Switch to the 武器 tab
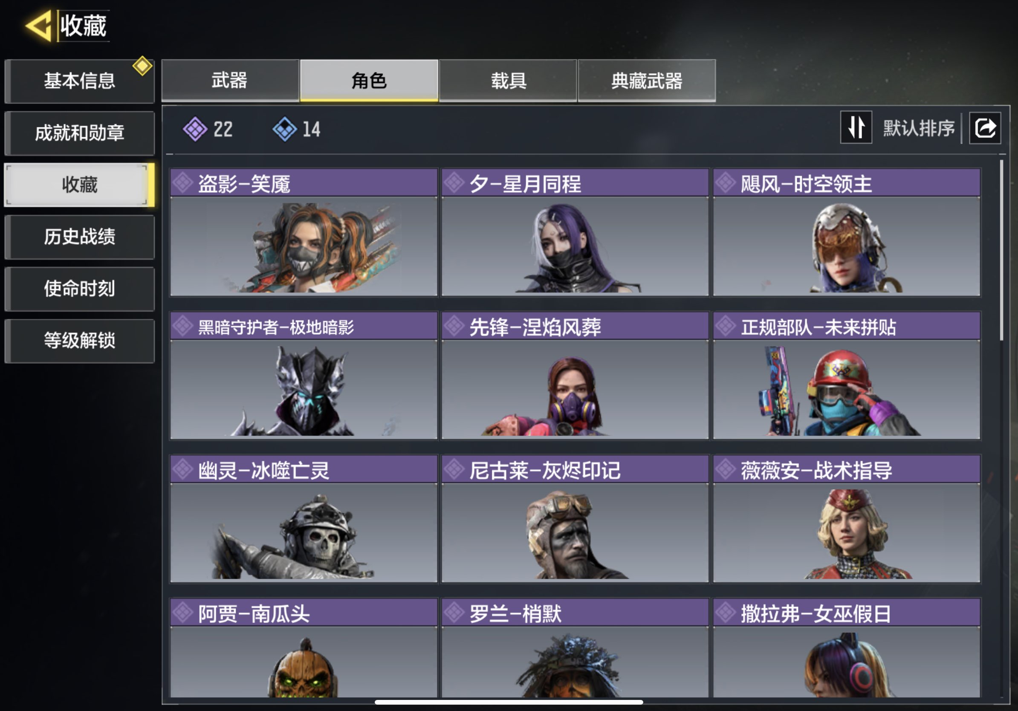The height and width of the screenshot is (711, 1018). (x=230, y=81)
